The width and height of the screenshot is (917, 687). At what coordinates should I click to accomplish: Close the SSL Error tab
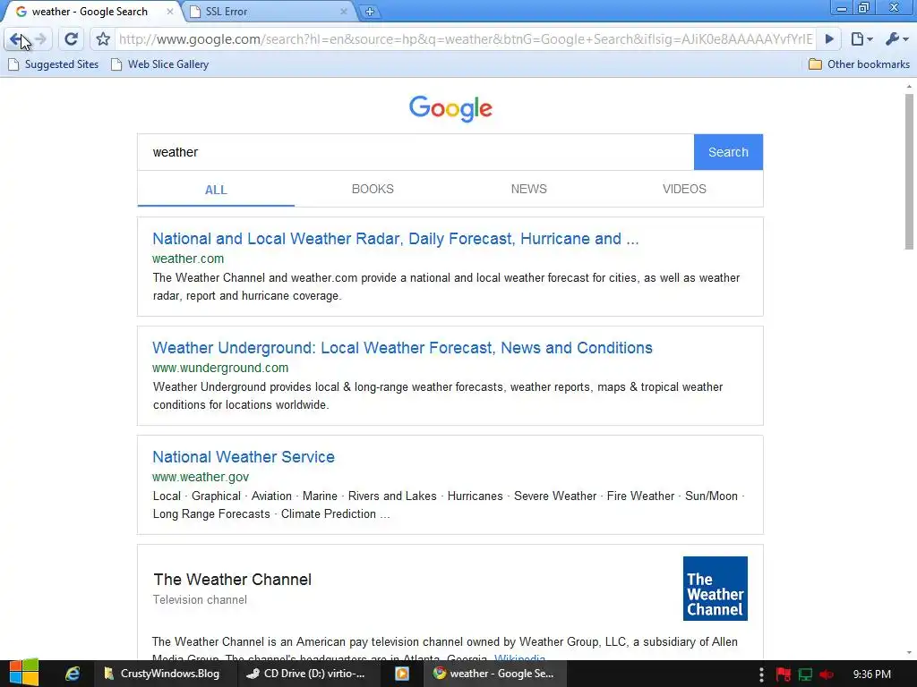(343, 11)
